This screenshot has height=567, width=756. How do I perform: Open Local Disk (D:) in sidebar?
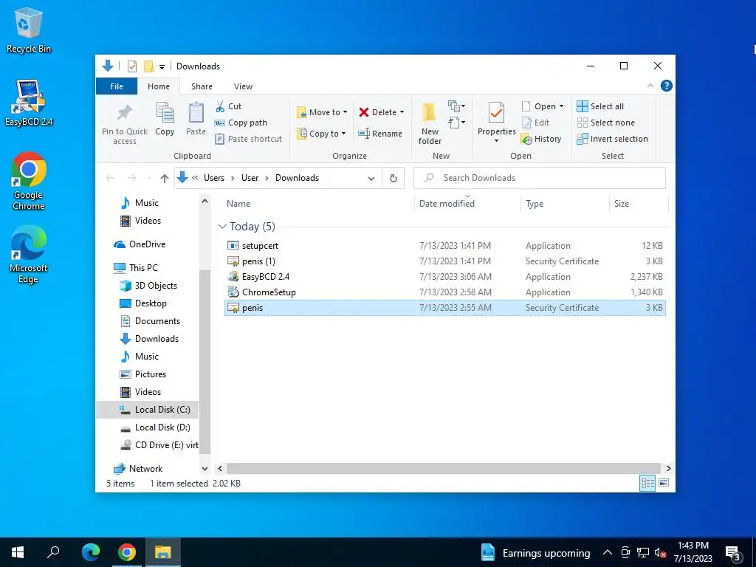(162, 427)
